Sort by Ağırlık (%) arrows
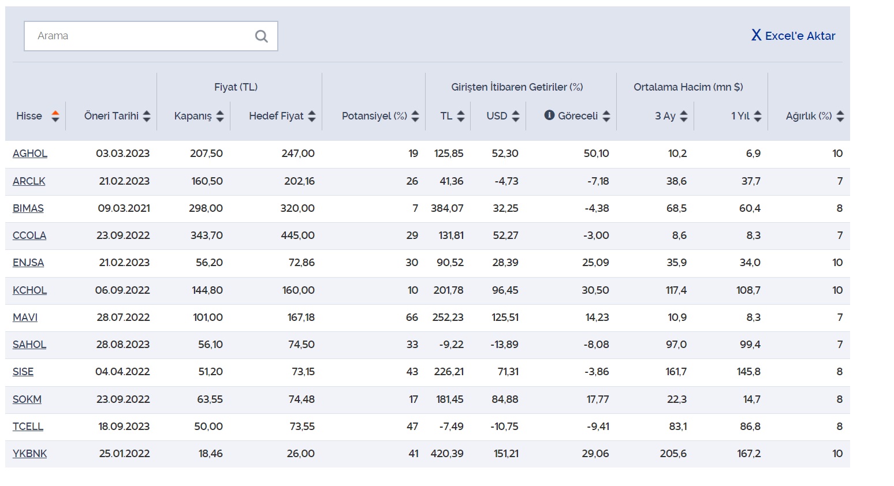The height and width of the screenshot is (486, 894). point(840,116)
